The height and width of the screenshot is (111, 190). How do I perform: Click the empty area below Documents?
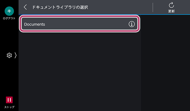pyautogui.click(x=80, y=71)
